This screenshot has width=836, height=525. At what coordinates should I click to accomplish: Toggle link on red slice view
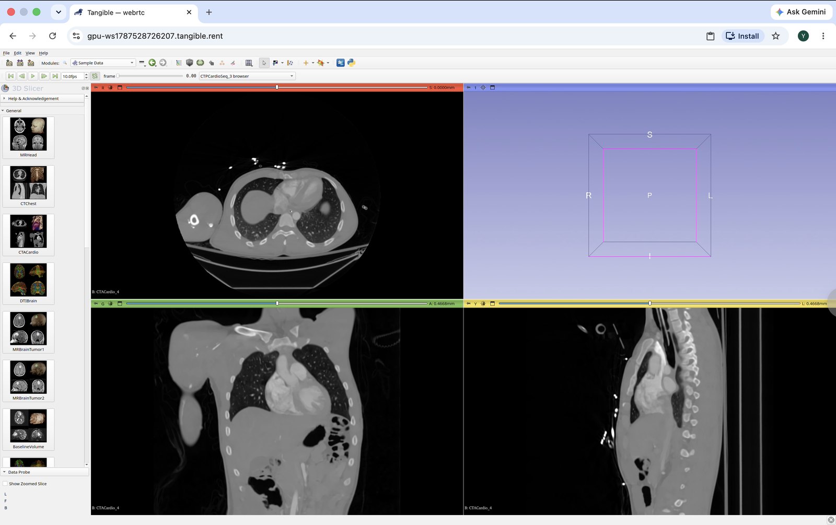click(110, 87)
